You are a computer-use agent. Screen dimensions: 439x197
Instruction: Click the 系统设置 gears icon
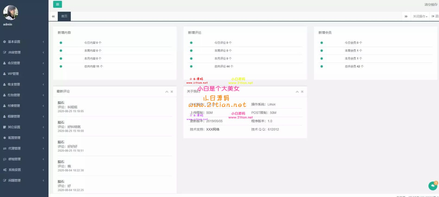point(5,170)
